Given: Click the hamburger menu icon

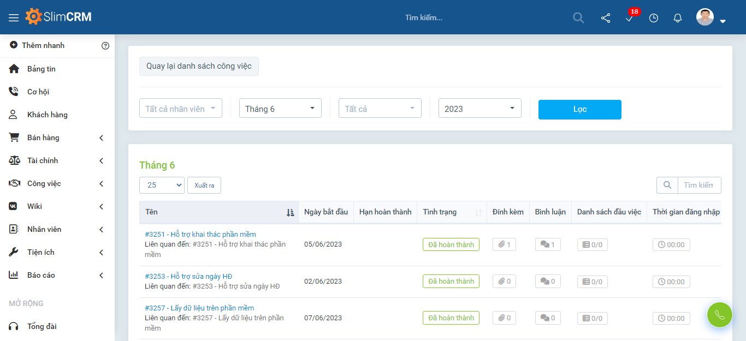Looking at the screenshot, I should point(14,17).
